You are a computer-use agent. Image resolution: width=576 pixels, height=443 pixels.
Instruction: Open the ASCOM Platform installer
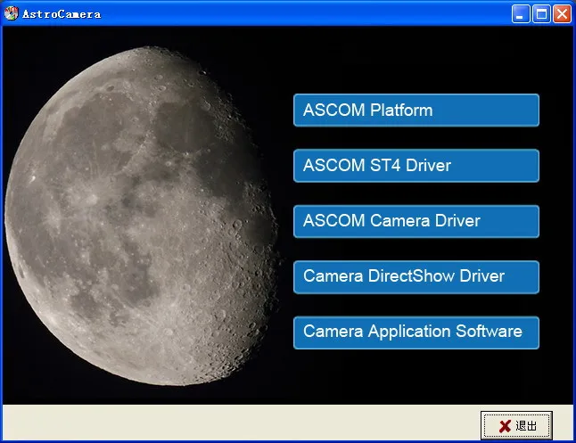coord(416,111)
